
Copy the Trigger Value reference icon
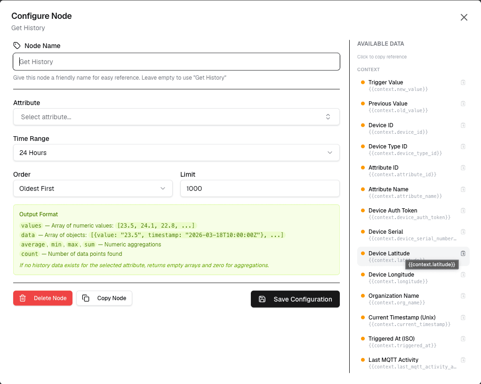(463, 82)
